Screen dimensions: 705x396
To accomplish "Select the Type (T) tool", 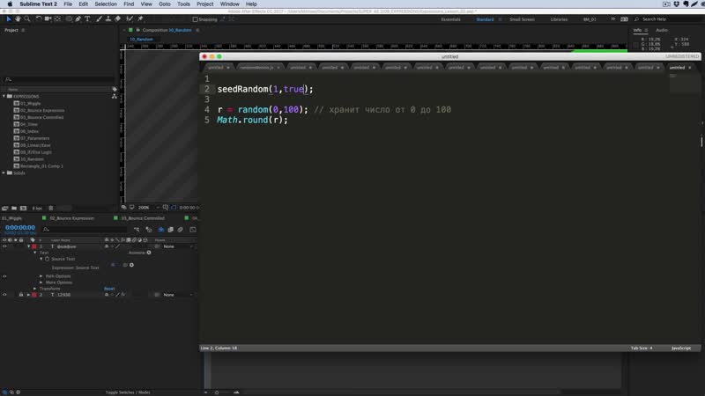I will [87, 18].
